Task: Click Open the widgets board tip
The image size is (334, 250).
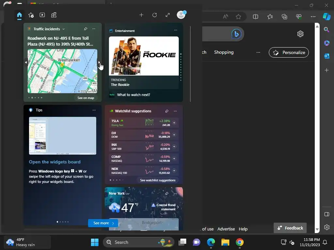Action: (x=55, y=162)
